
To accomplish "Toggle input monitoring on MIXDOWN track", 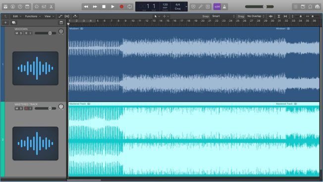I will pos(30,33).
